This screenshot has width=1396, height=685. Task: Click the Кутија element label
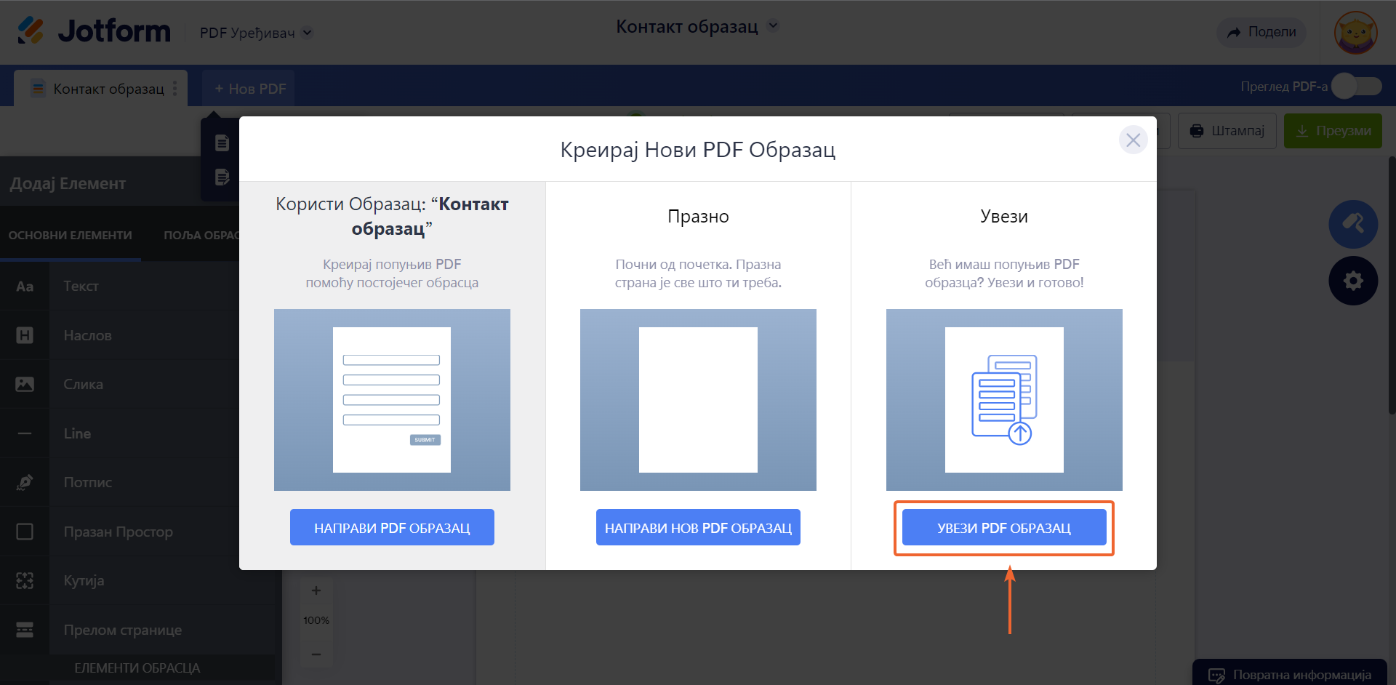click(84, 580)
